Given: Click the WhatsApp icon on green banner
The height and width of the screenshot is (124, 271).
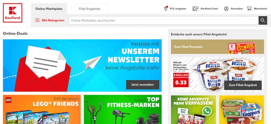Looking at the screenshot, I should pyautogui.click(x=207, y=111).
